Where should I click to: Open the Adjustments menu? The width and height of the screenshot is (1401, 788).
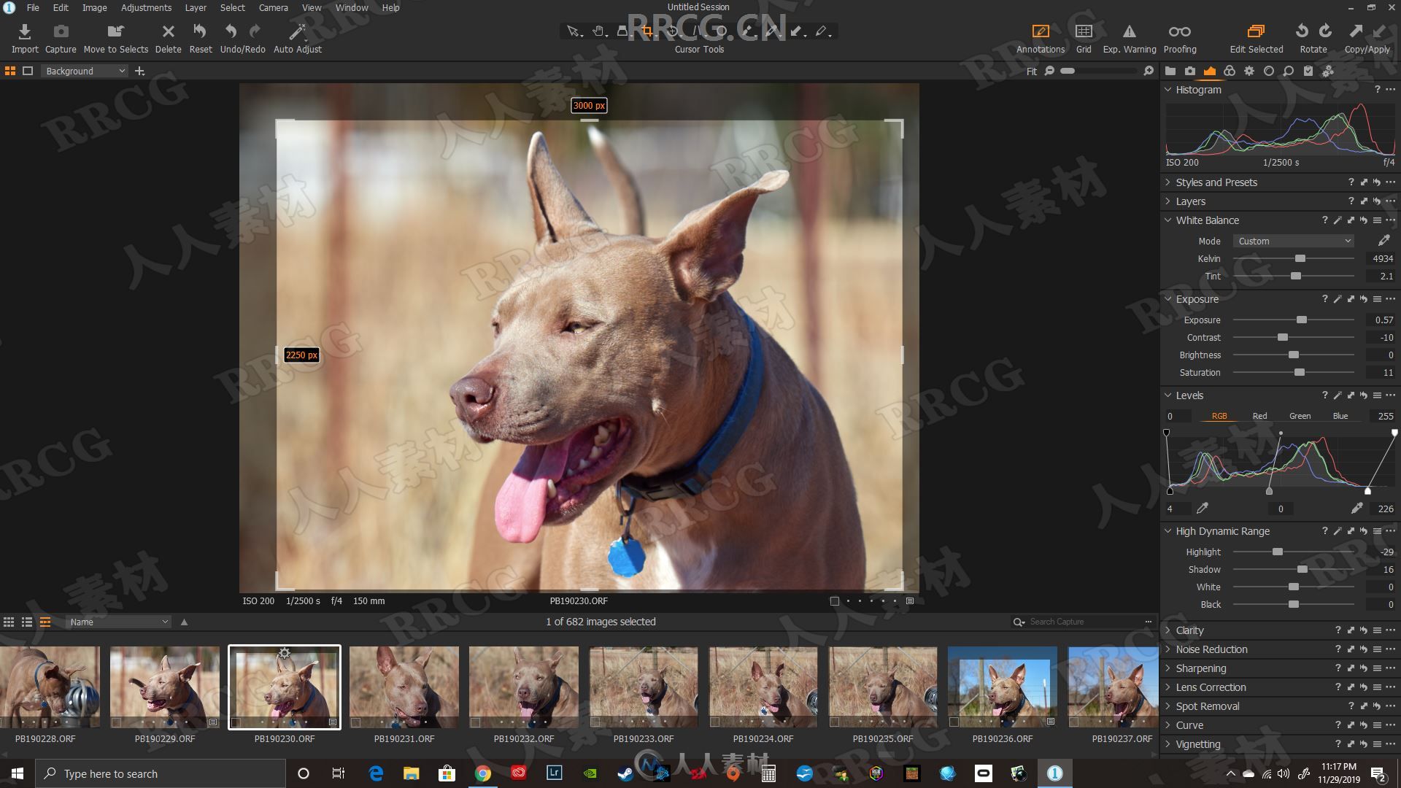pyautogui.click(x=144, y=8)
